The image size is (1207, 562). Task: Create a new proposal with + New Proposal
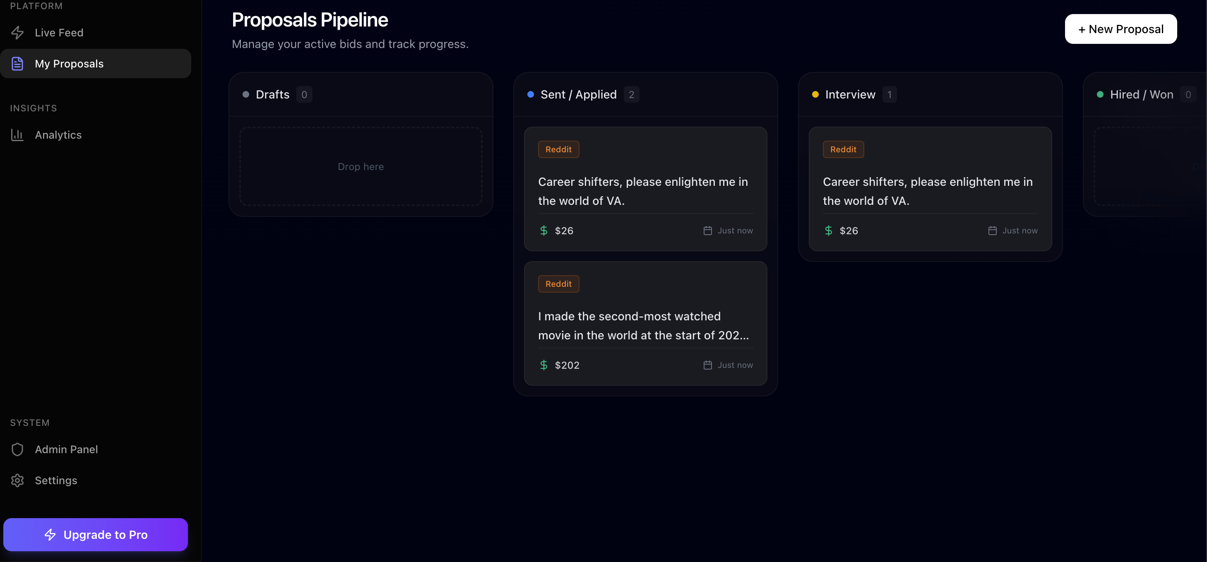coord(1121,29)
